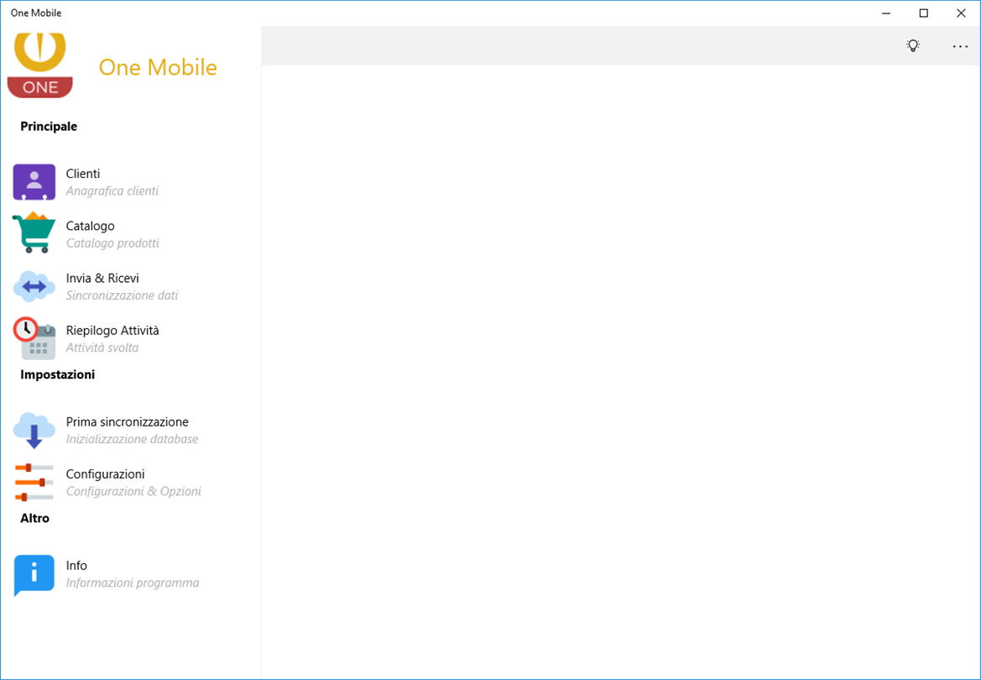Click the Prima sincronizzazione cloud download icon

point(34,430)
